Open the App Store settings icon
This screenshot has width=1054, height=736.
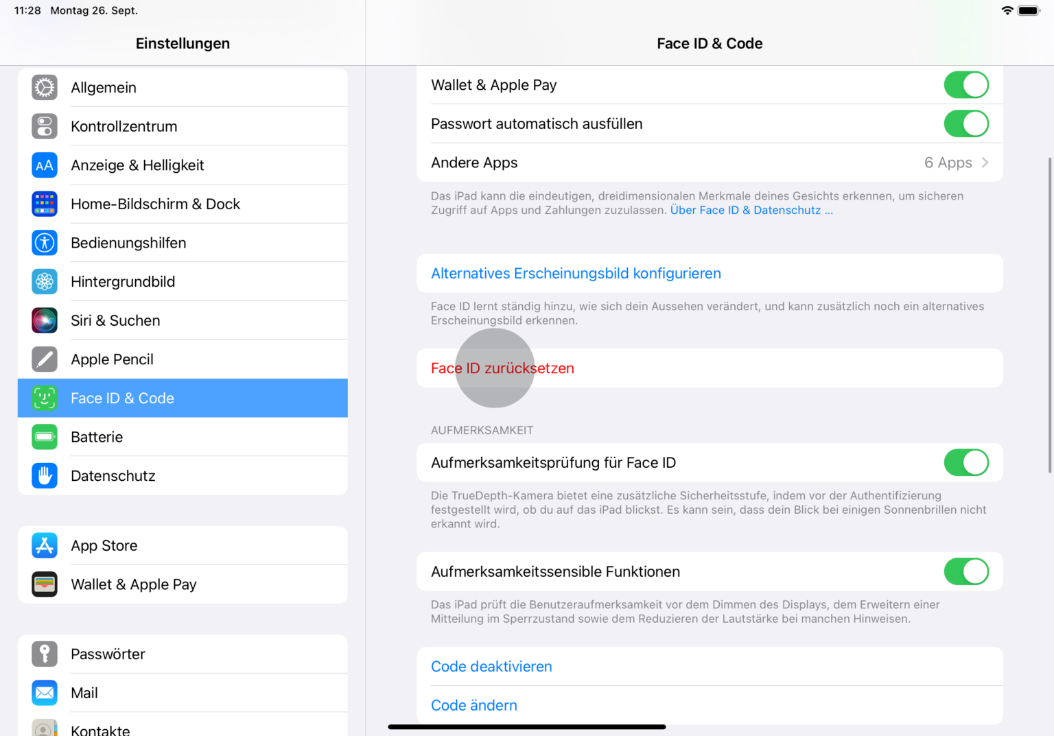pyautogui.click(x=44, y=545)
